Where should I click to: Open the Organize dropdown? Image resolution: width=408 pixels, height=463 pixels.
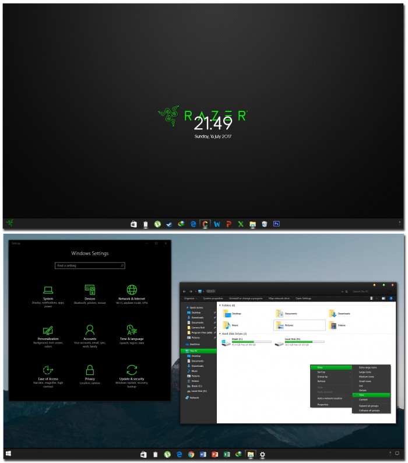pos(190,299)
